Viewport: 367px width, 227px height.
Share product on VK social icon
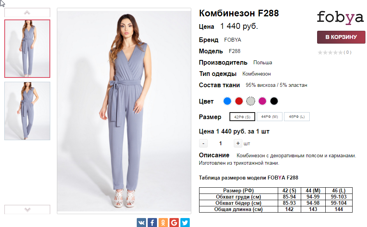tap(141, 223)
